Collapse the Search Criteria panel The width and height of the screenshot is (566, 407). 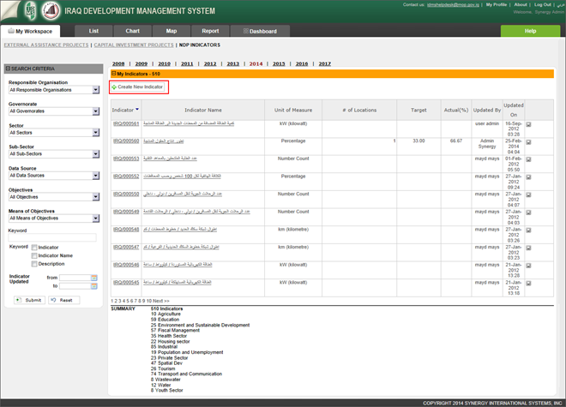click(8, 69)
